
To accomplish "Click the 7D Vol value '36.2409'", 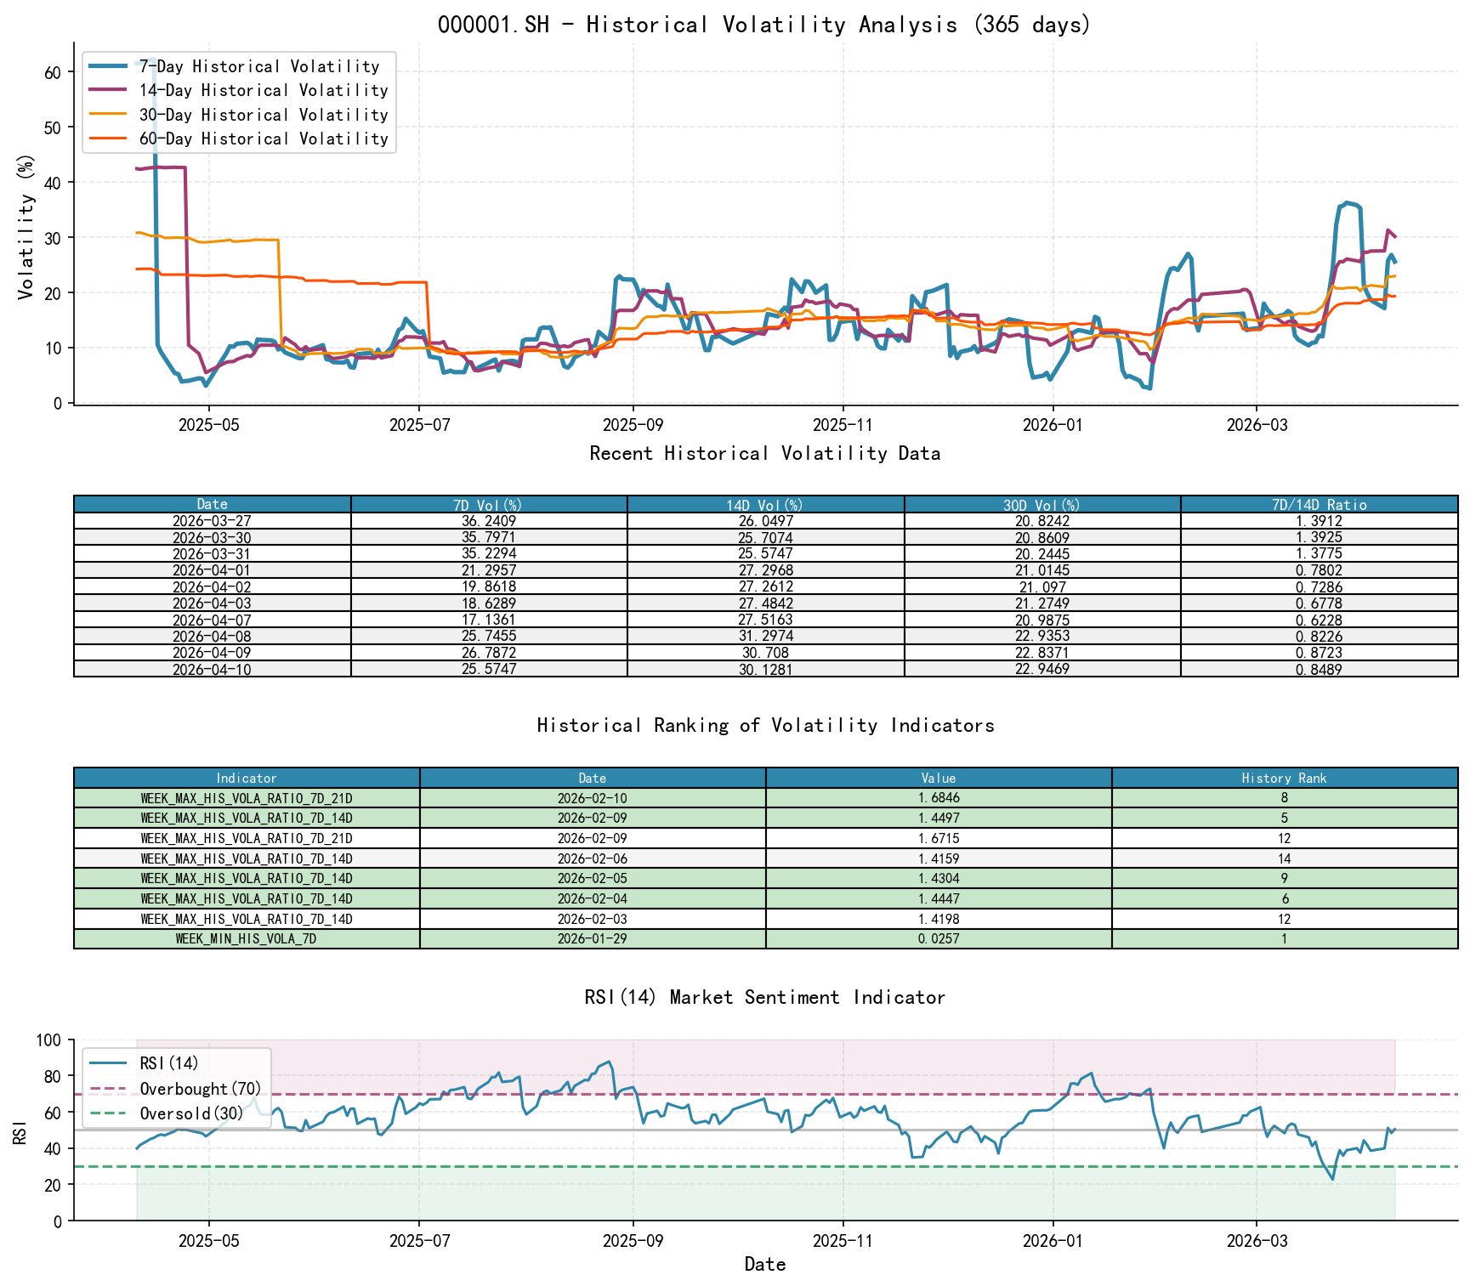I will pyautogui.click(x=489, y=521).
